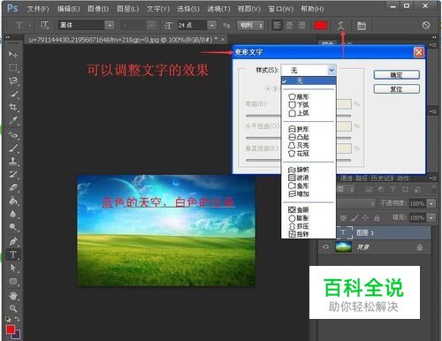
Task: Click the Create Warped Text icon
Action: tap(341, 26)
